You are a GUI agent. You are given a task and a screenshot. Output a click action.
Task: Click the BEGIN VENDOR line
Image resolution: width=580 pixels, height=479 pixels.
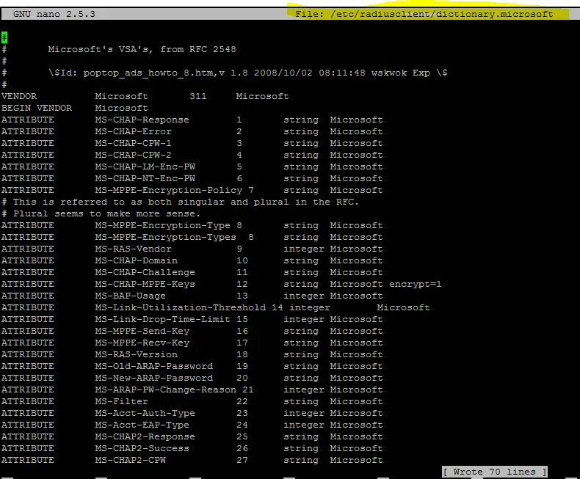[x=75, y=108]
